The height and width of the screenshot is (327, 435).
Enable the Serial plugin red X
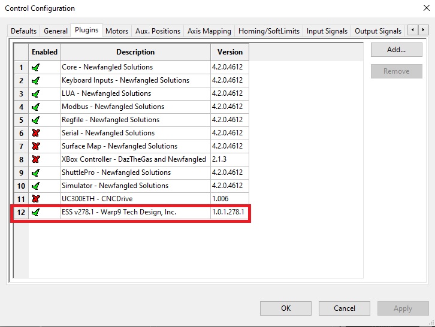(36, 134)
